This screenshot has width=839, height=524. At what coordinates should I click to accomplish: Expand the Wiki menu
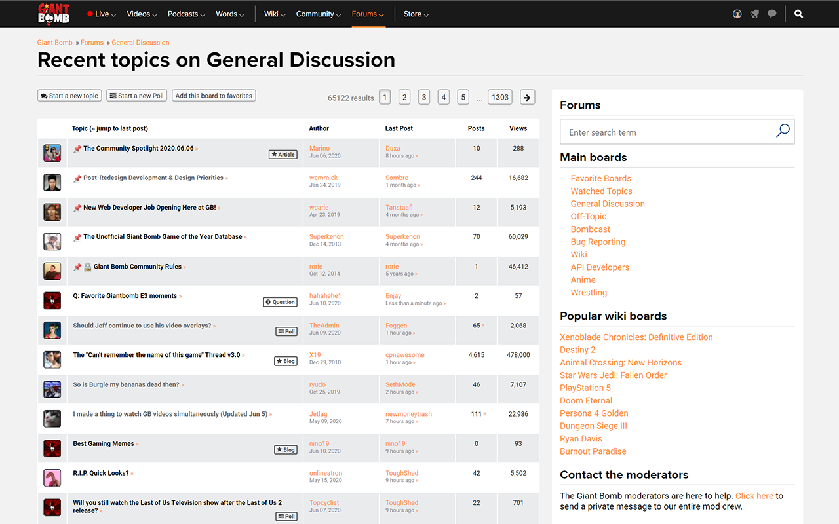[x=275, y=14]
